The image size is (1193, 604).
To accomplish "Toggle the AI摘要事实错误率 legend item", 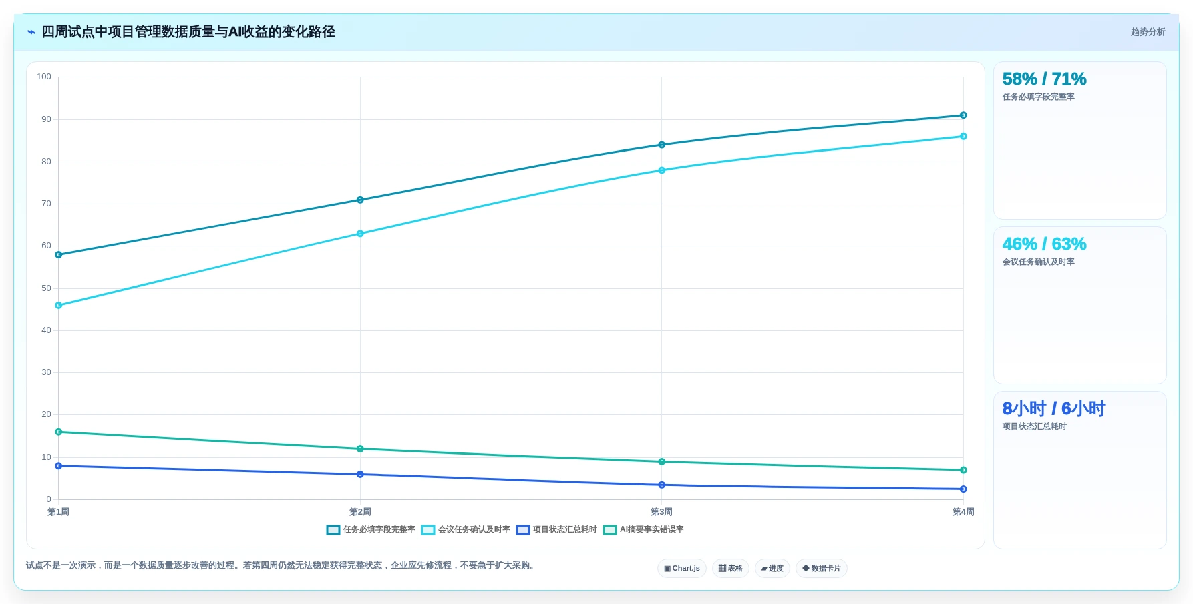I will [643, 530].
